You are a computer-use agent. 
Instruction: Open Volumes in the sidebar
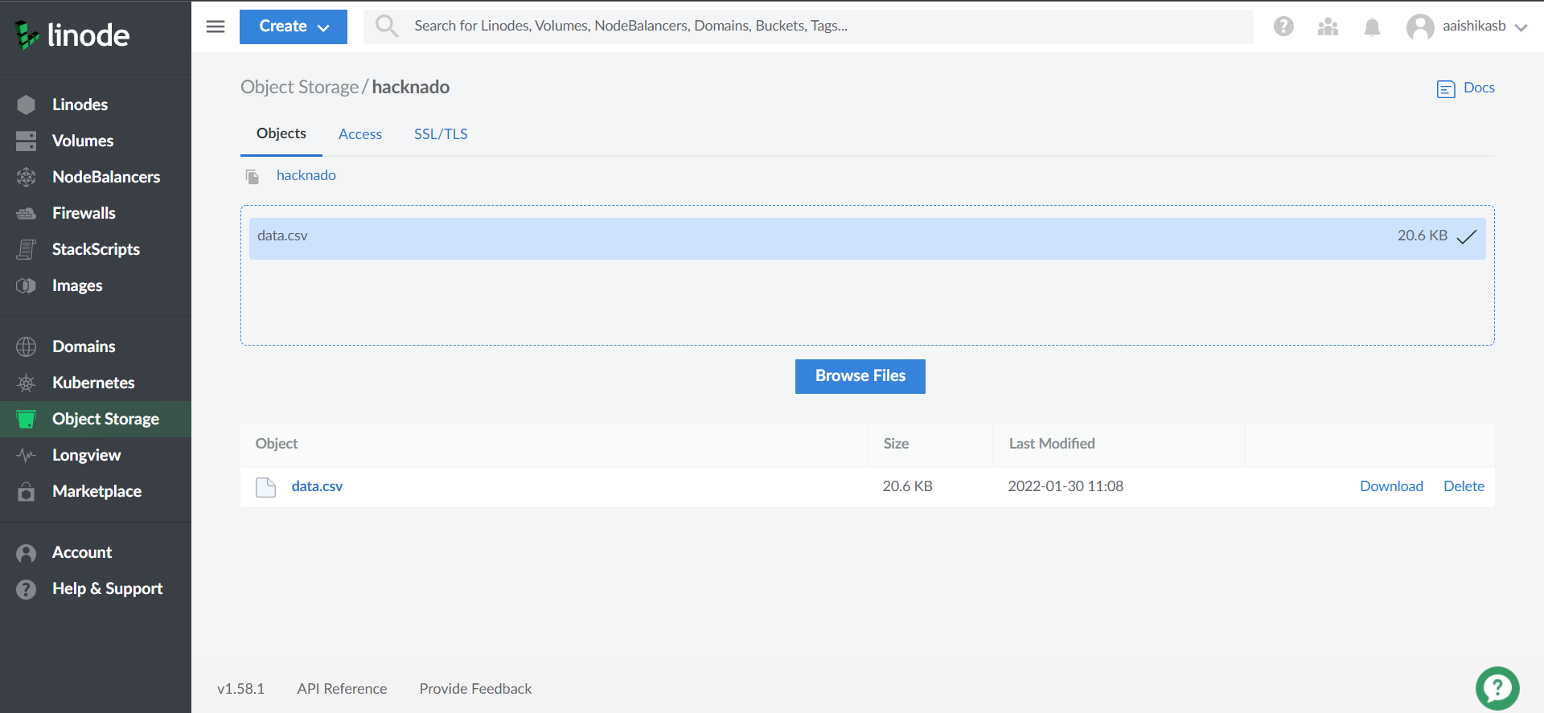point(83,141)
